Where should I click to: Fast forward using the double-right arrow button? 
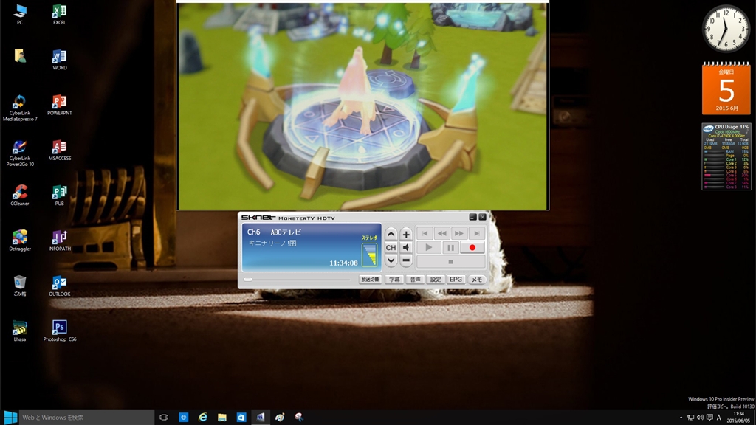tap(459, 234)
